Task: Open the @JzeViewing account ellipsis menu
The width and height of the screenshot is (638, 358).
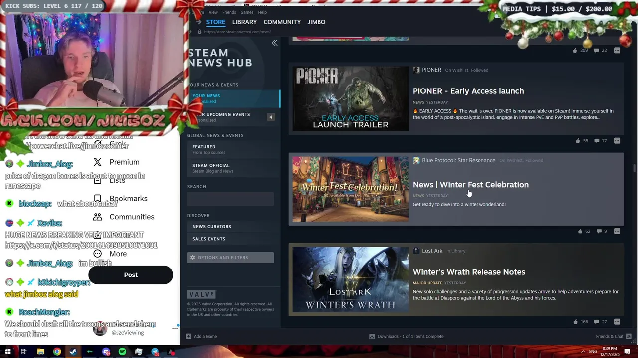Action: (x=175, y=328)
